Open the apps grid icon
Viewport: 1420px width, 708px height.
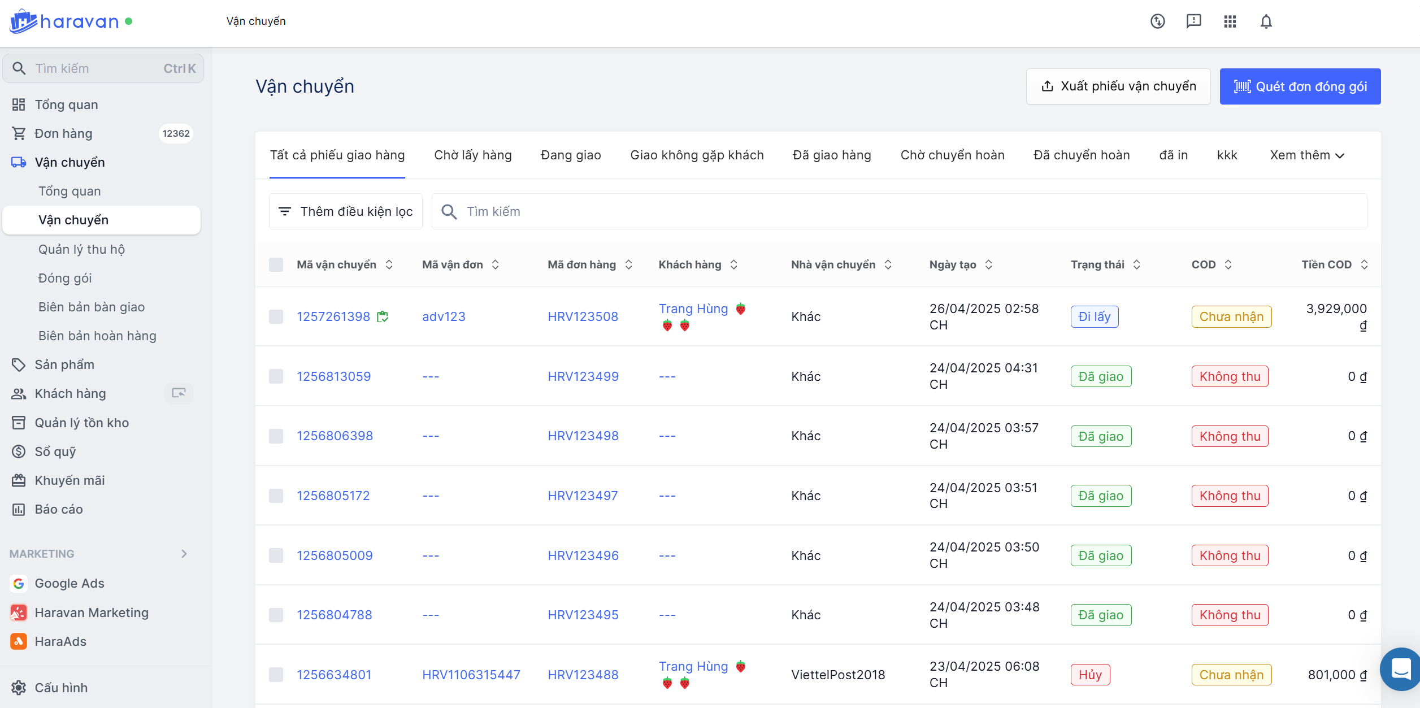click(1230, 21)
